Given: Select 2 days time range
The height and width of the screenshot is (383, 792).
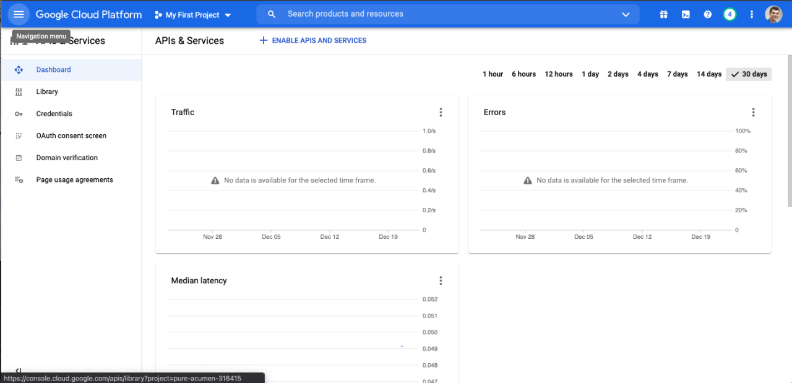Looking at the screenshot, I should point(618,74).
